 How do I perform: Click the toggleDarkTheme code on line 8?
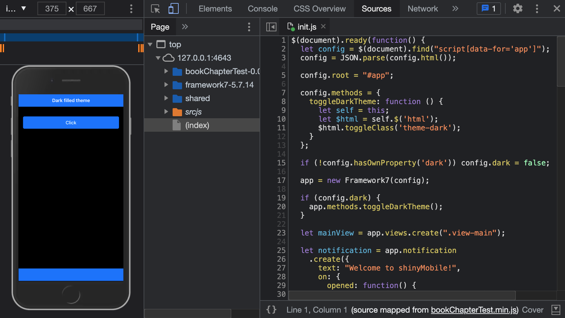[343, 101]
